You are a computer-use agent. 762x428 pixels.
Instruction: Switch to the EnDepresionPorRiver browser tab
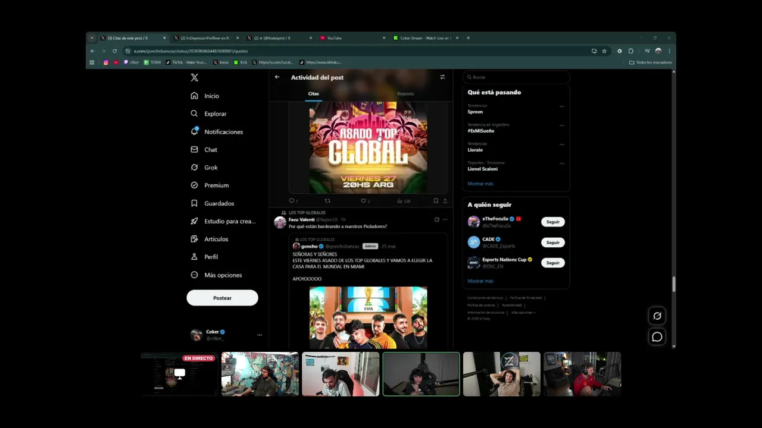coord(207,38)
